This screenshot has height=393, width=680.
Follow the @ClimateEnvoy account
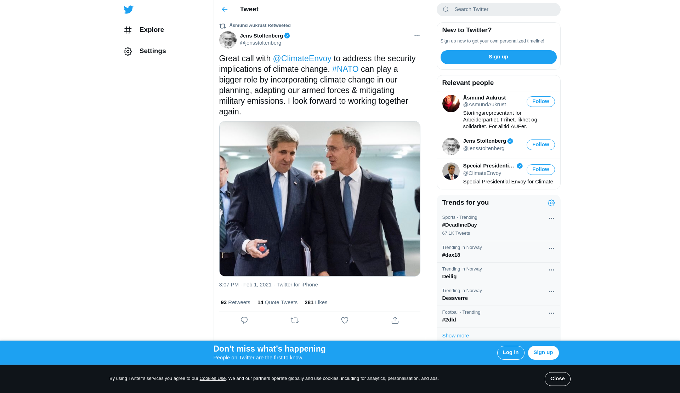coord(540,170)
